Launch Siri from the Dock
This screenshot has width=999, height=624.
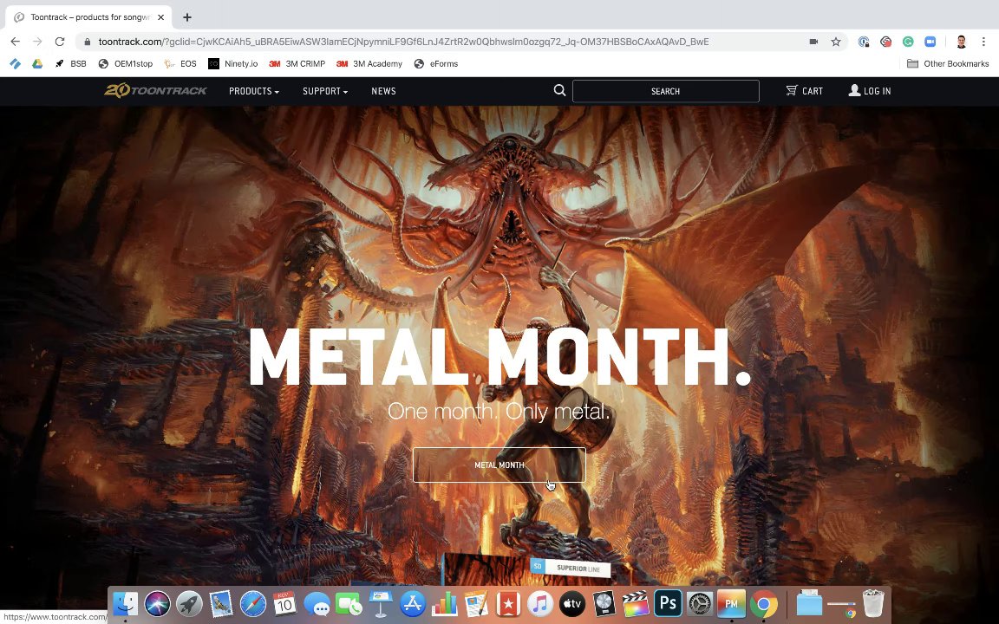coord(157,603)
